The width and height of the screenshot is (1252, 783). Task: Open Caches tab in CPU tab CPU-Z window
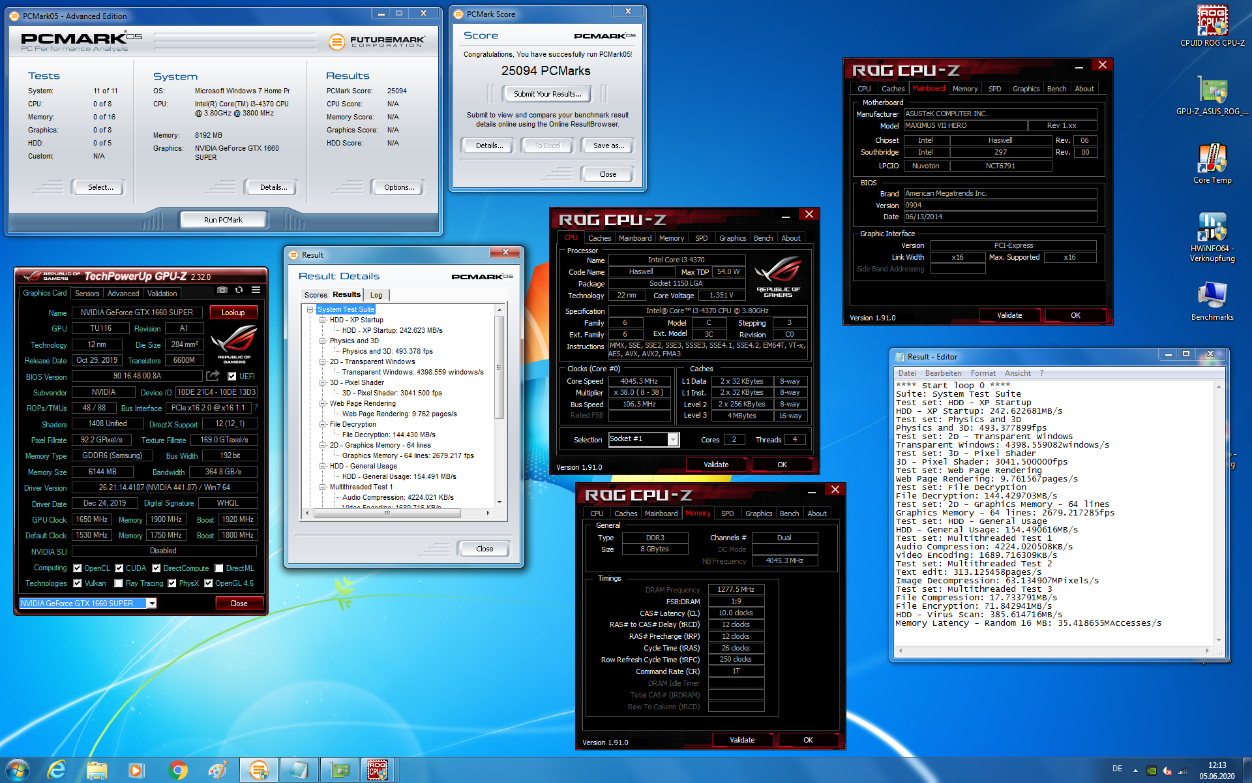(599, 238)
